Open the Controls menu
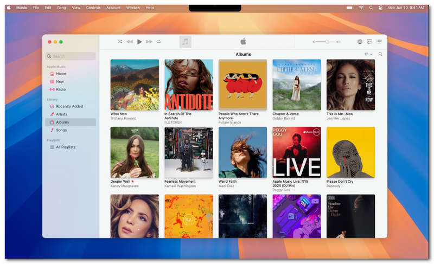Screen dimensions: 434x264 93,8
